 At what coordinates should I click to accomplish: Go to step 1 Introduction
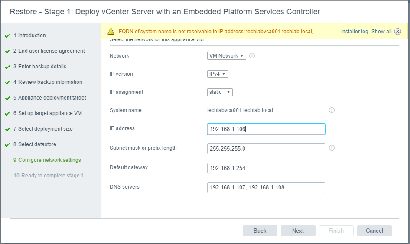click(x=29, y=35)
